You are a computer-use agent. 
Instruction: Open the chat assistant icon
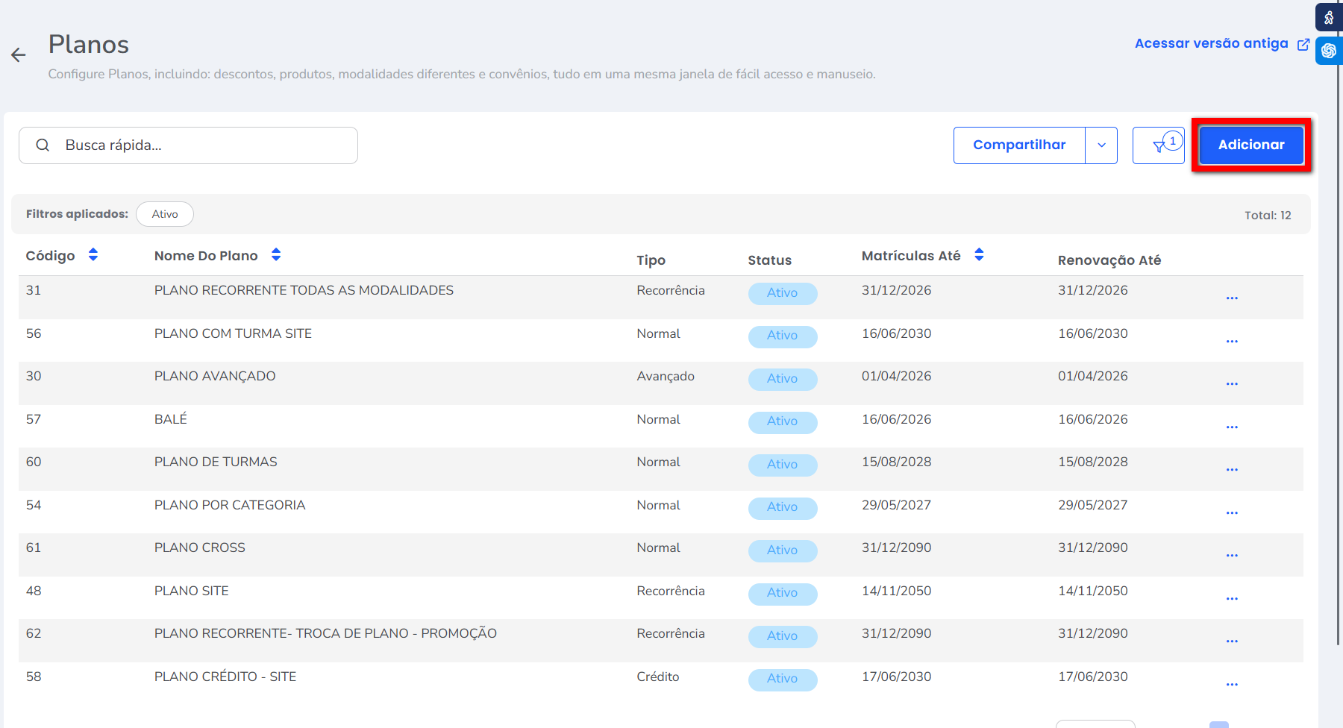[1329, 51]
